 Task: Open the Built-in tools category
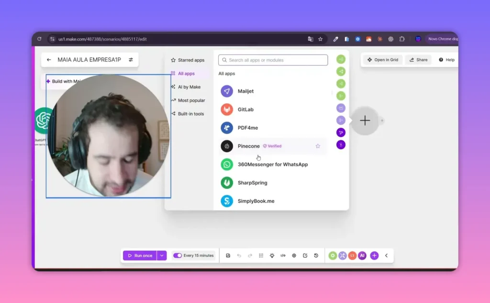click(x=188, y=114)
